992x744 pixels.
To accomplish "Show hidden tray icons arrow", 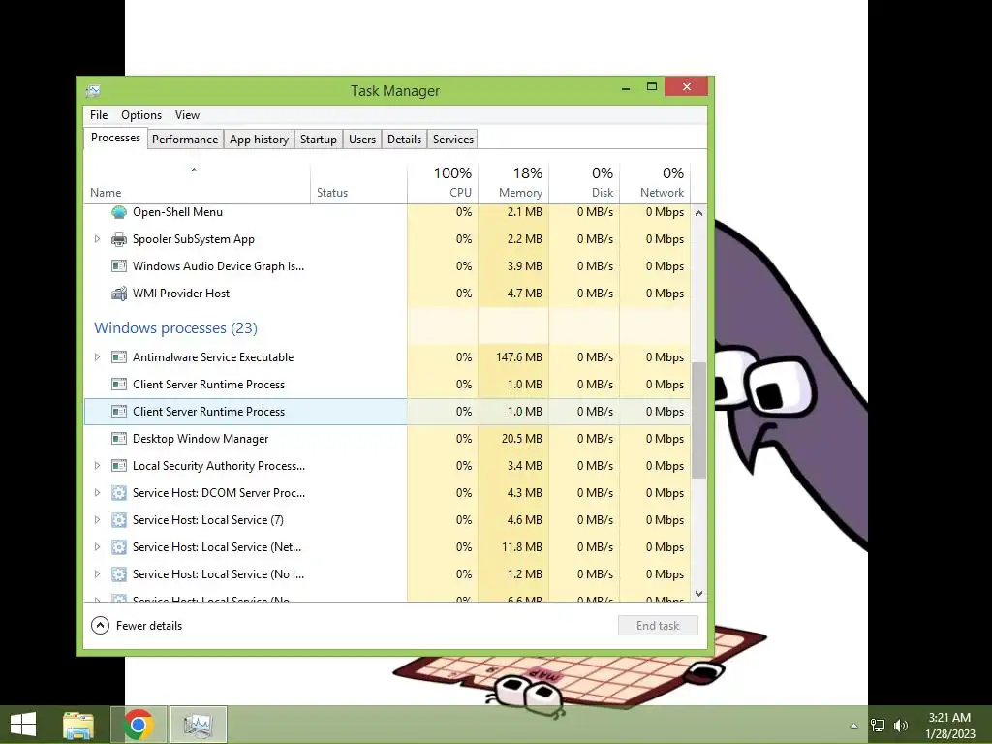I will pos(853,726).
